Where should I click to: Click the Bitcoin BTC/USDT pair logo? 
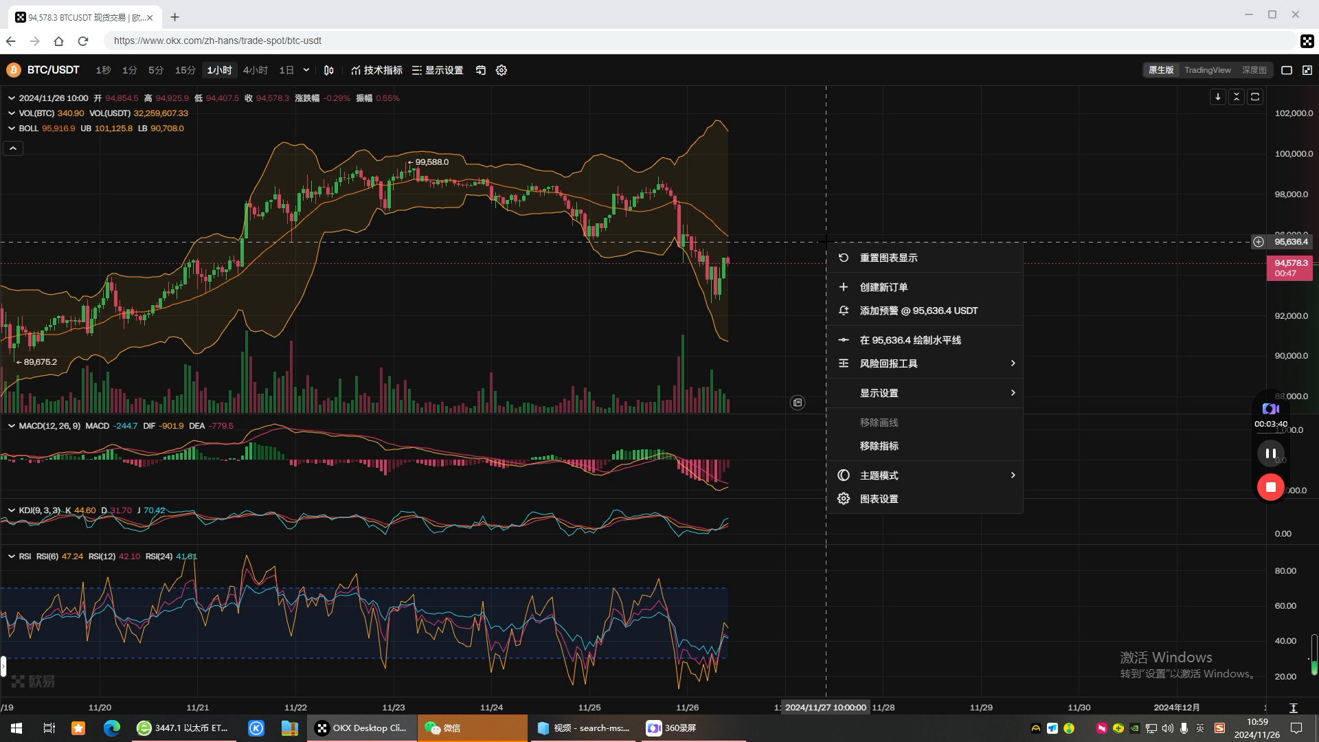click(13, 70)
